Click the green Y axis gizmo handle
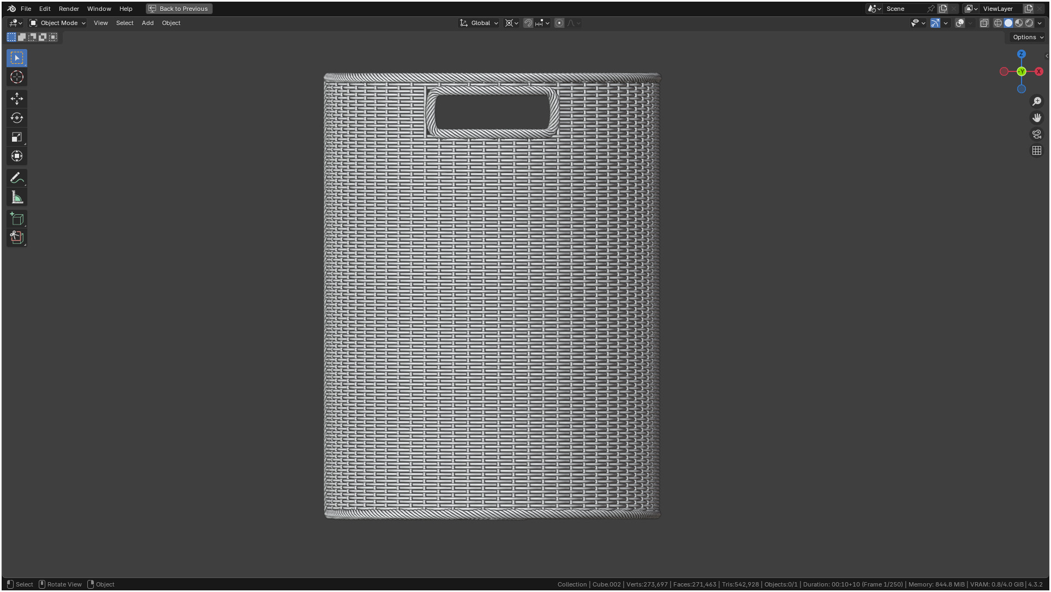The width and height of the screenshot is (1051, 592). (x=1022, y=71)
